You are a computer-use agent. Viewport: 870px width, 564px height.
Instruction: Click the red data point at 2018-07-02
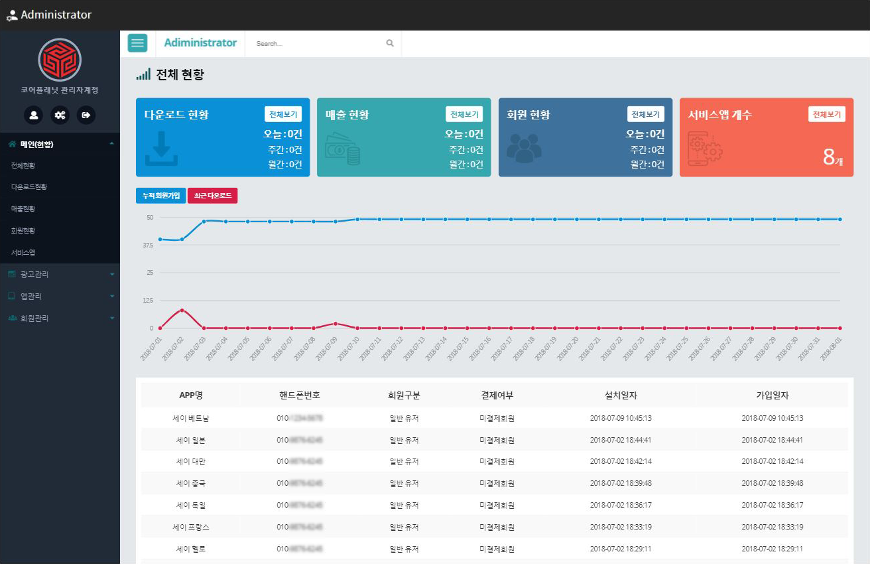(x=182, y=310)
